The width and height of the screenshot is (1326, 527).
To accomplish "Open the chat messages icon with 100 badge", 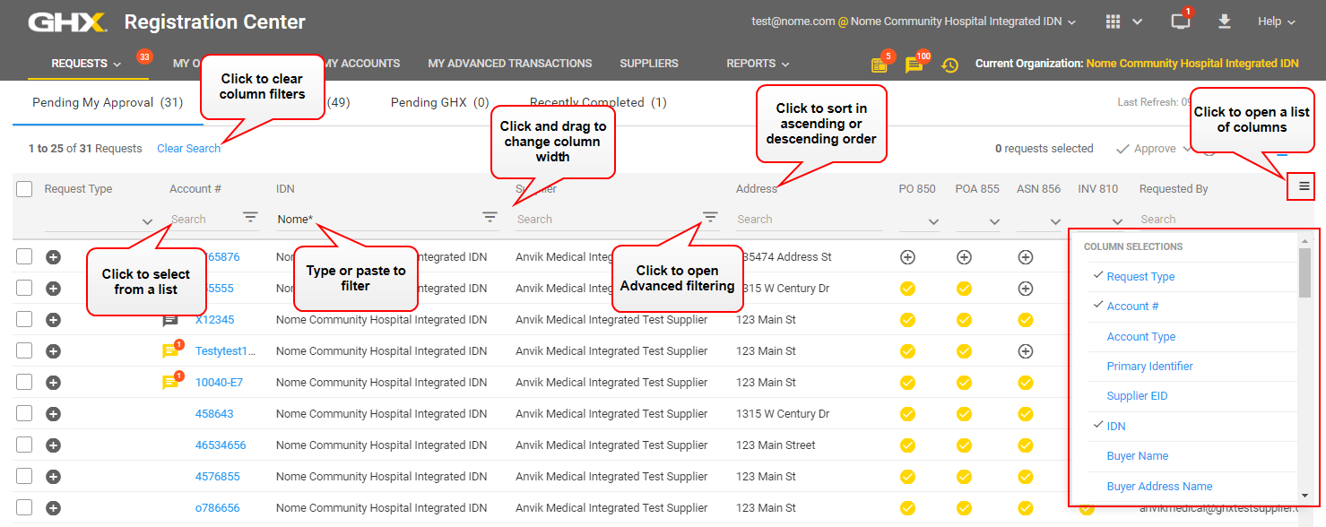I will (913, 65).
